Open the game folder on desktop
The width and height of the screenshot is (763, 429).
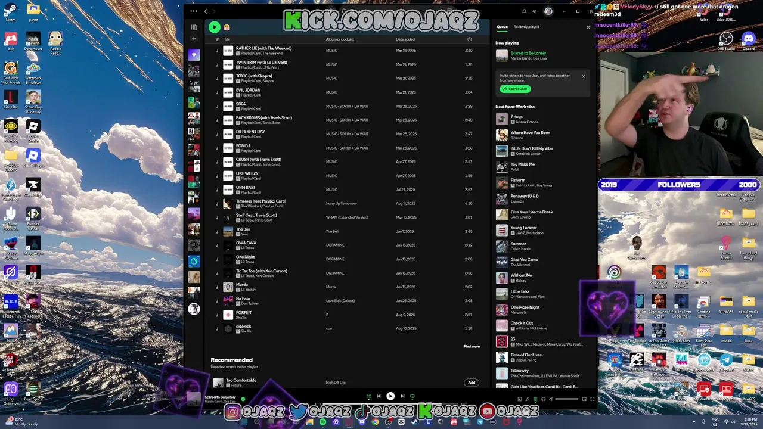tap(33, 12)
